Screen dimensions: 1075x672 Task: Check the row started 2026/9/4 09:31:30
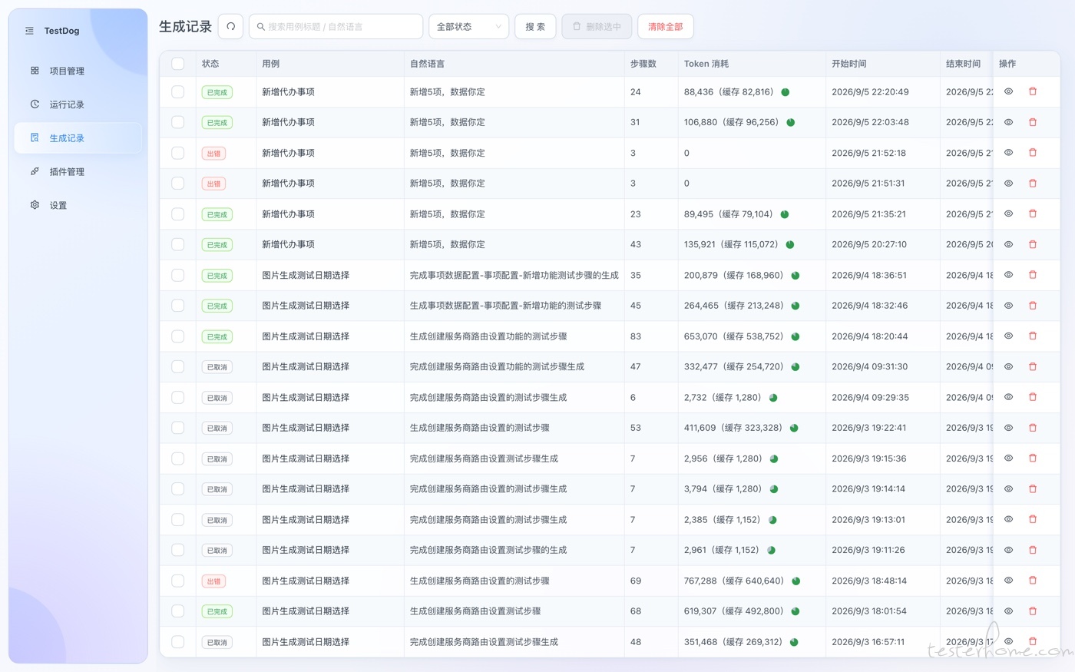pyautogui.click(x=178, y=367)
